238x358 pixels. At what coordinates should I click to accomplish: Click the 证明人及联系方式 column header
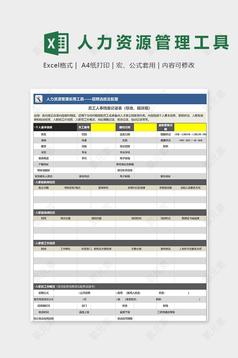(x=190, y=188)
